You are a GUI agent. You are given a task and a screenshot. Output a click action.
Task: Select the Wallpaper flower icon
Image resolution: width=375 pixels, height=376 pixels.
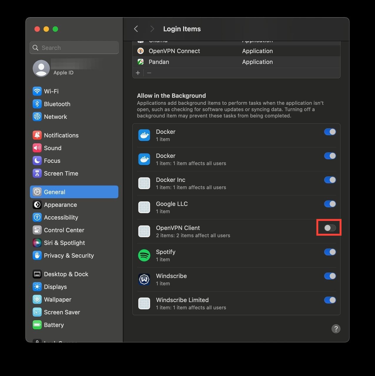pyautogui.click(x=37, y=299)
